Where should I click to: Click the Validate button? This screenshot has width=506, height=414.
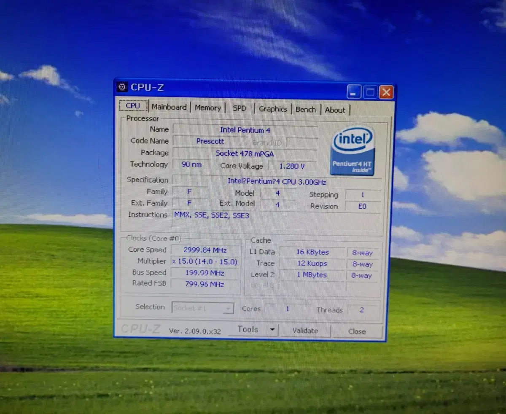pos(304,331)
